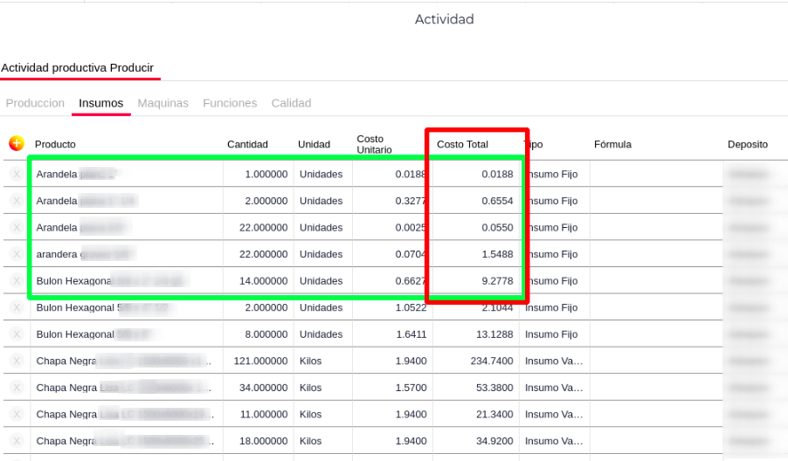Click the Cantidad column header
This screenshot has height=461, width=788.
pyautogui.click(x=247, y=144)
